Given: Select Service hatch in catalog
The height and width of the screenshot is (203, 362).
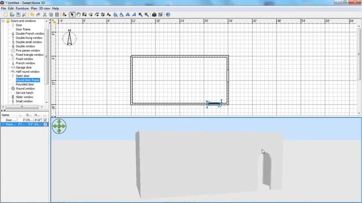Looking at the screenshot, I should point(24,92).
